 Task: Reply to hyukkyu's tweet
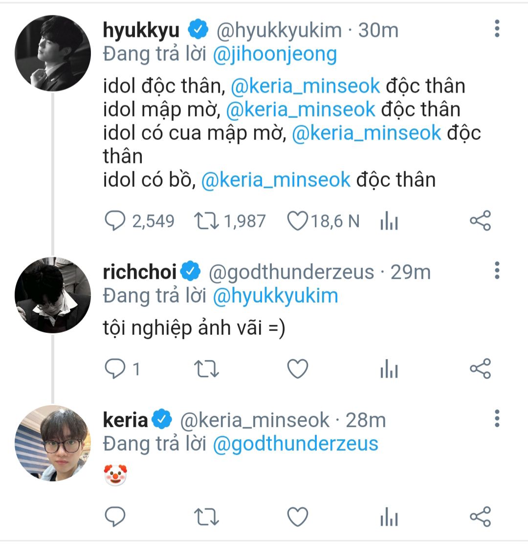point(115,221)
